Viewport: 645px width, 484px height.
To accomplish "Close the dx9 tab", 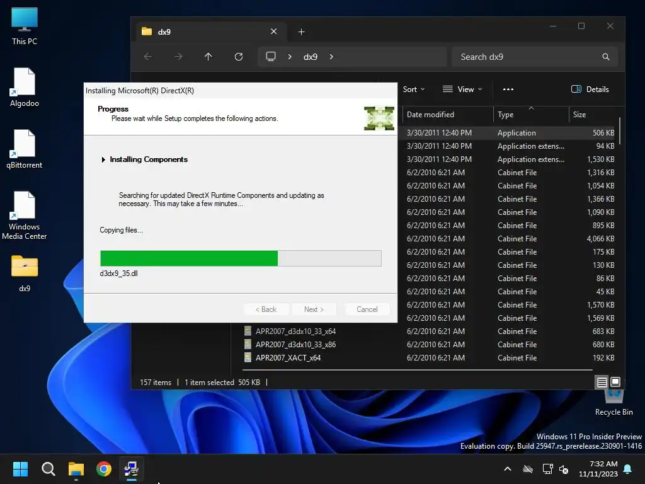I will tap(273, 32).
